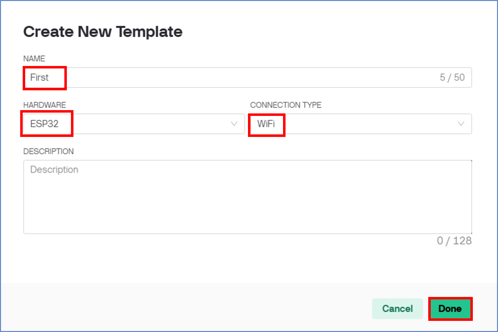Click the HARDWARE field label
The height and width of the screenshot is (332, 498).
pyautogui.click(x=45, y=105)
